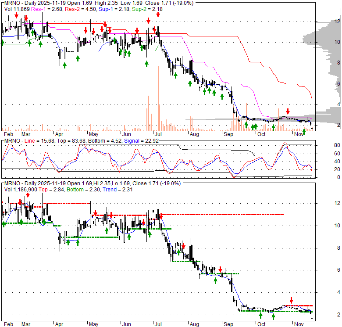Click the red down arrow in bottom chart above the early September bars
The height and width of the screenshot is (327, 342).
(x=221, y=270)
